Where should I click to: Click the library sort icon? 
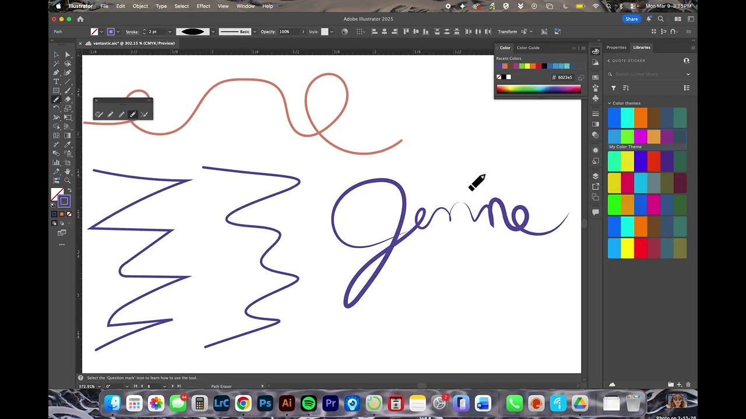625,88
